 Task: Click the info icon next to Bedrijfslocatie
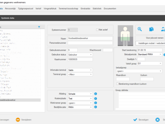(x=96, y=107)
